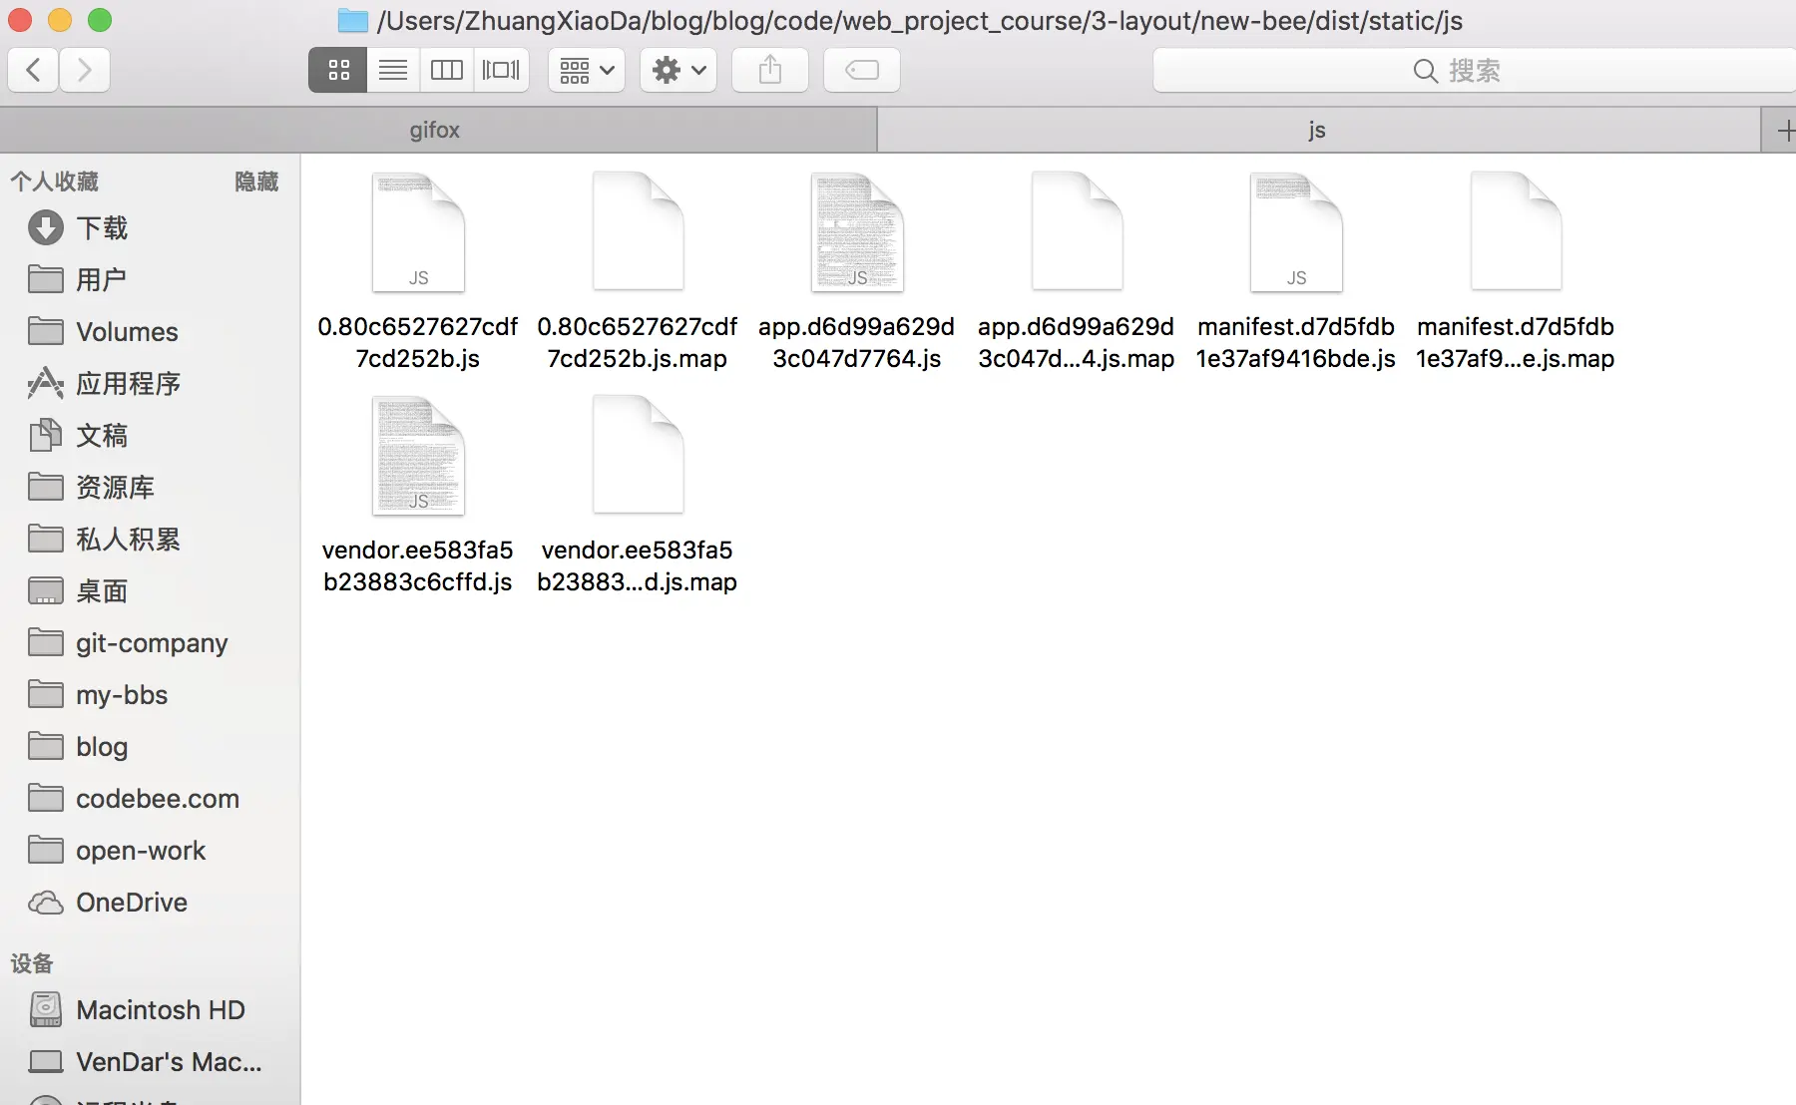
Task: Click the folder path in the title bar
Action: [920, 21]
